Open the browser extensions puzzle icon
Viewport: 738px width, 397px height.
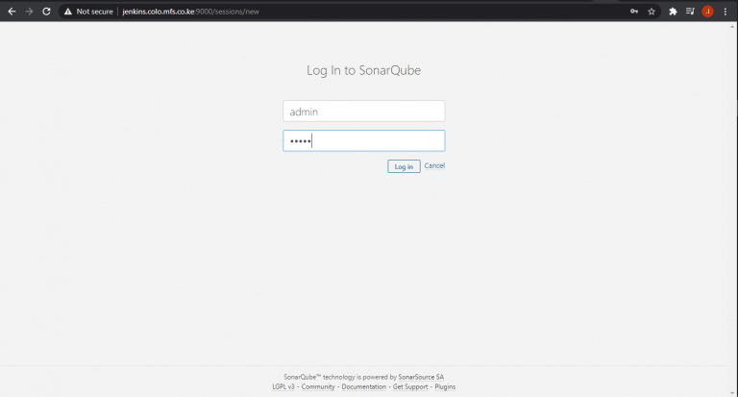pyautogui.click(x=673, y=12)
